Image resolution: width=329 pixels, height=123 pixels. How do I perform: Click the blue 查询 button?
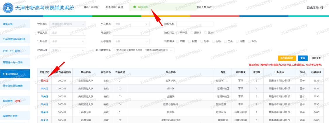point(302,58)
